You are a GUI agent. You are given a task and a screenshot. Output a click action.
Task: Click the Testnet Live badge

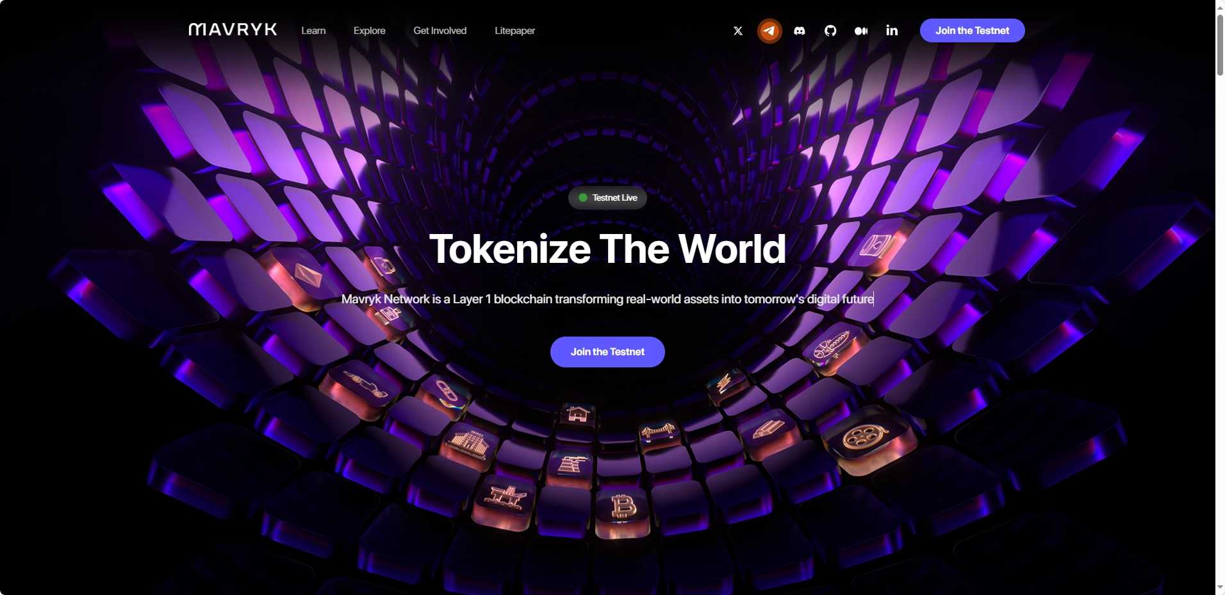coord(607,197)
